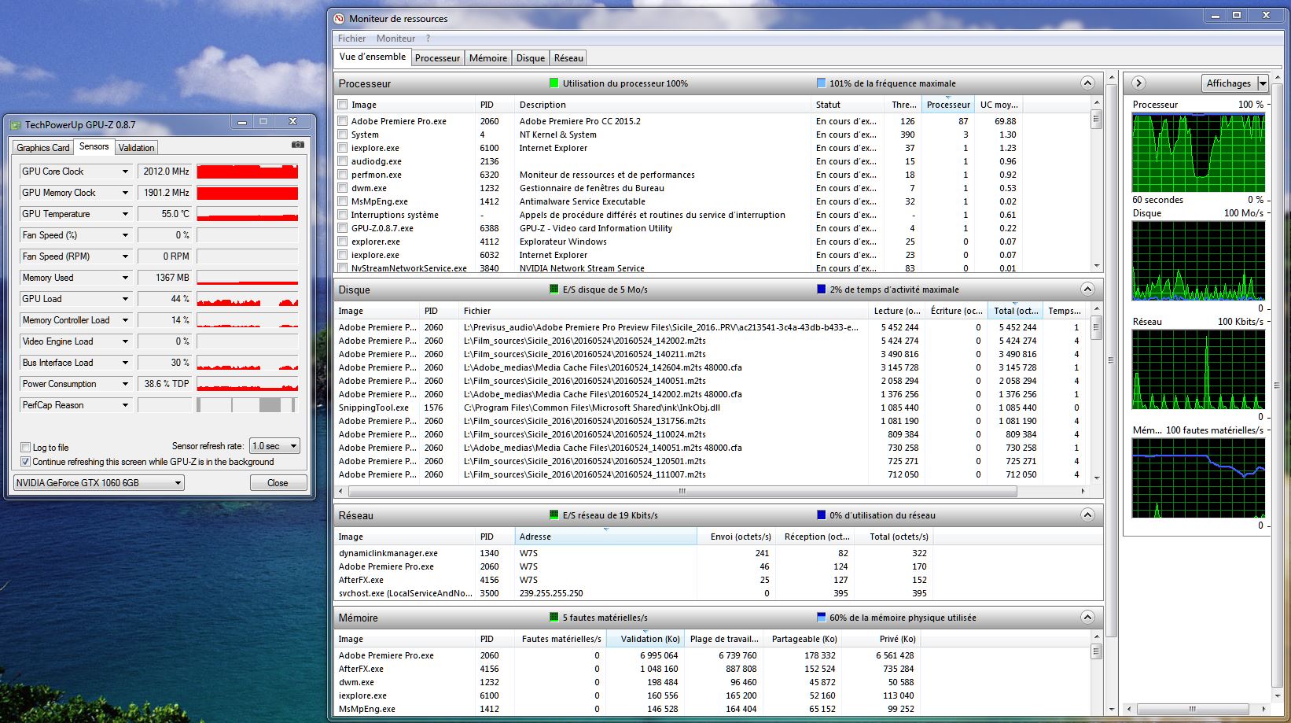Click the Resource Monitor title bar icon
The height and width of the screenshot is (723, 1291).
[x=339, y=19]
